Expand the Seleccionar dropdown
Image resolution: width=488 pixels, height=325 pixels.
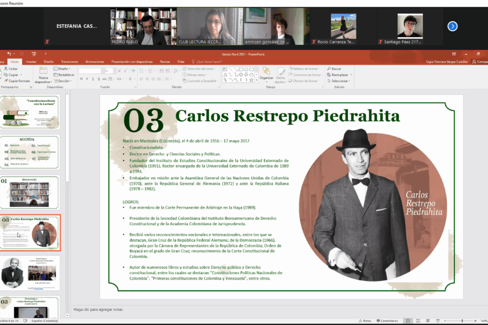[x=339, y=81]
